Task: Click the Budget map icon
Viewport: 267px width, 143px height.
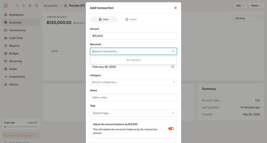Action: pyautogui.click(x=6, y=53)
